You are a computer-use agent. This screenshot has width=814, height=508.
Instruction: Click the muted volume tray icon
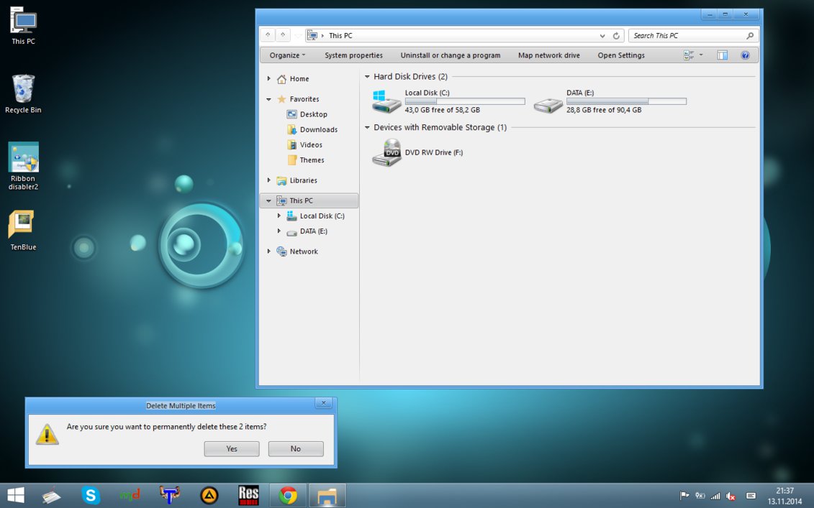click(731, 496)
